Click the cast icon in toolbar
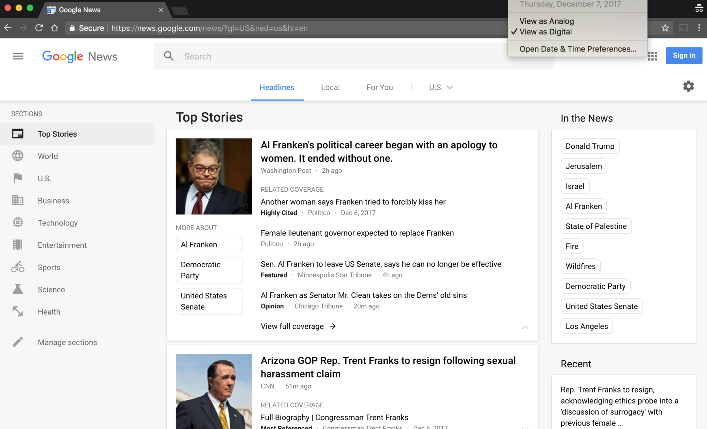Screen dimensions: 707x429 point(683,28)
